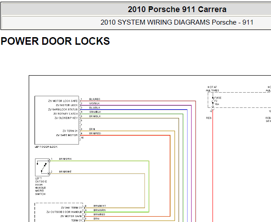This screenshot has width=271, height=222.
Task: Select the "ZV OUTSIDE DOOR HANDLE" label
Action: [64, 212]
